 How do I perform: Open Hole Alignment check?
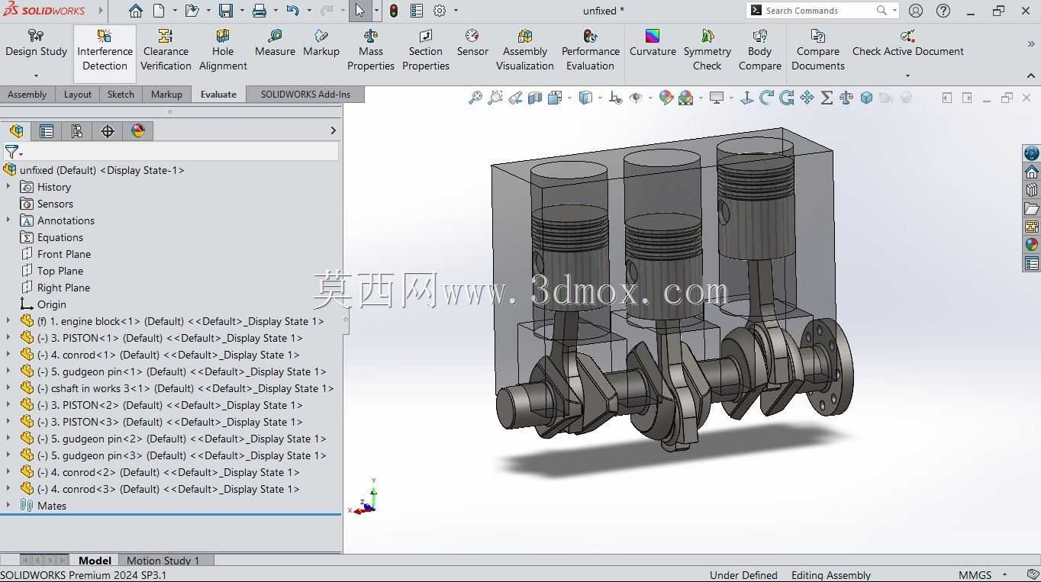223,50
